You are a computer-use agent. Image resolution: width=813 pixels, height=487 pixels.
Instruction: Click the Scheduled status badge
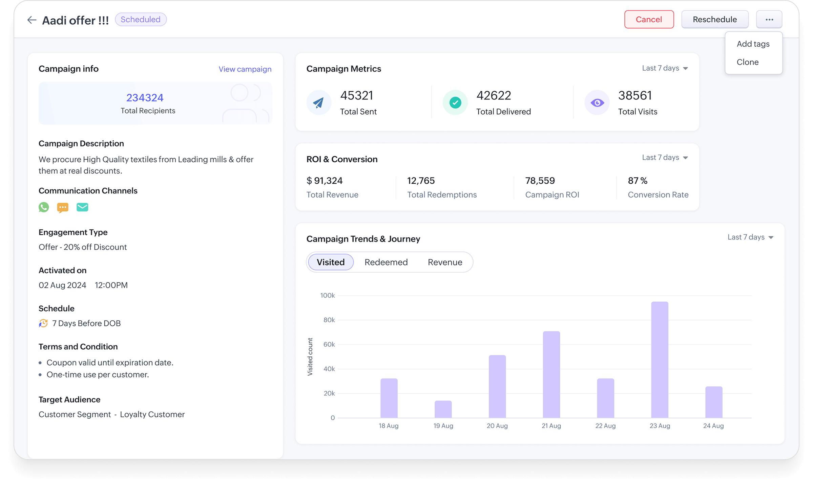141,19
